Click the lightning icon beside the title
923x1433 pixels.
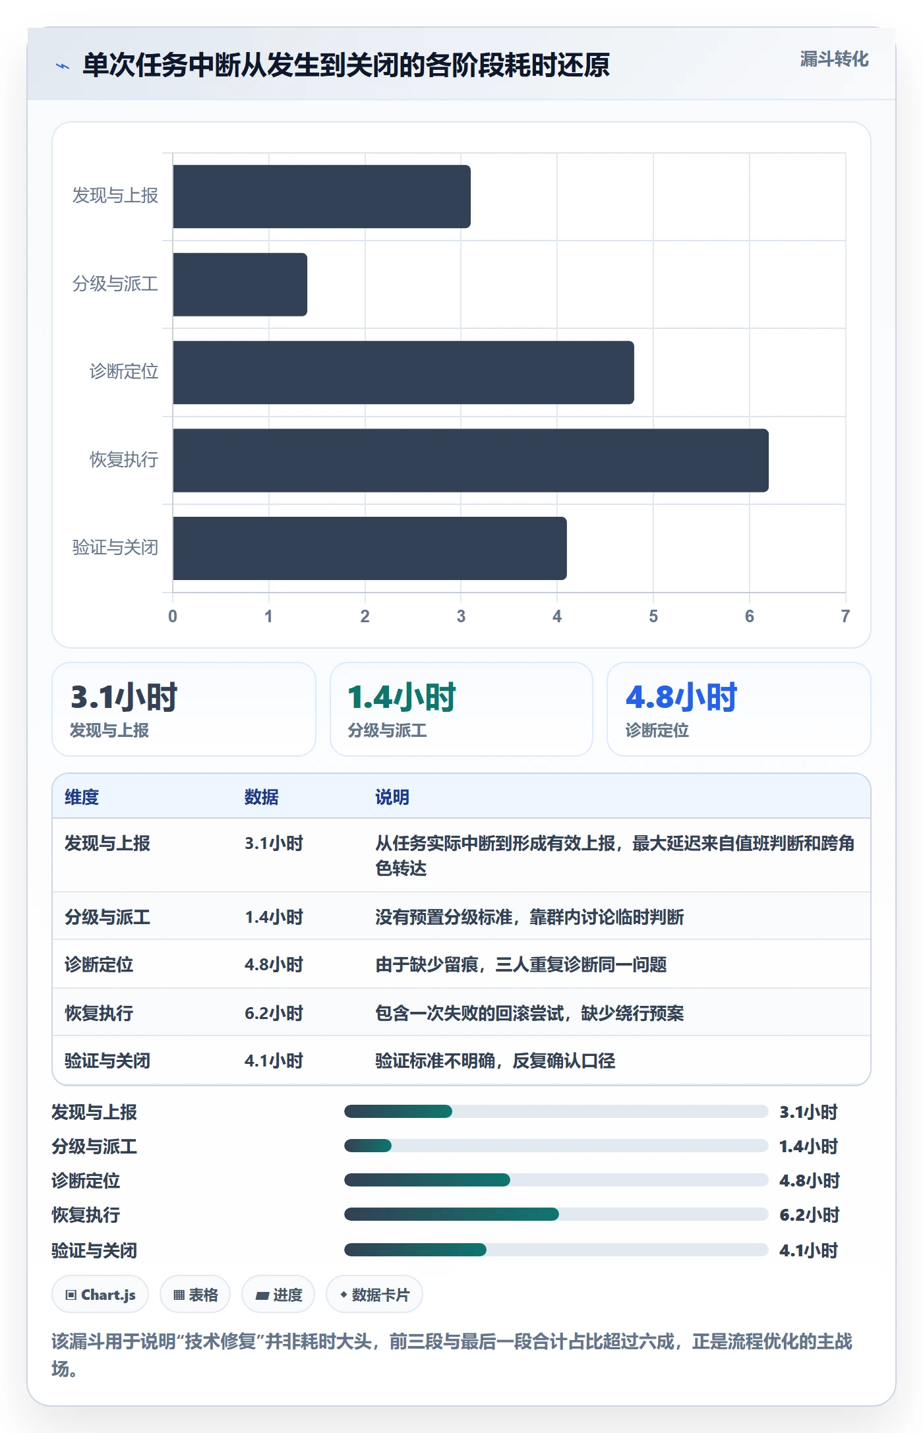pyautogui.click(x=63, y=66)
